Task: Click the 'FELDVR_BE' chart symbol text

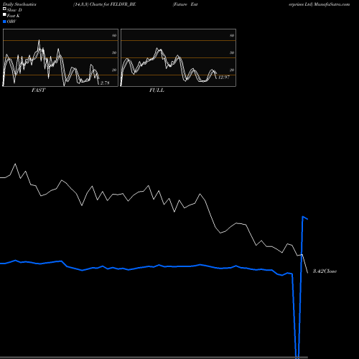Action: pyautogui.click(x=123, y=4)
